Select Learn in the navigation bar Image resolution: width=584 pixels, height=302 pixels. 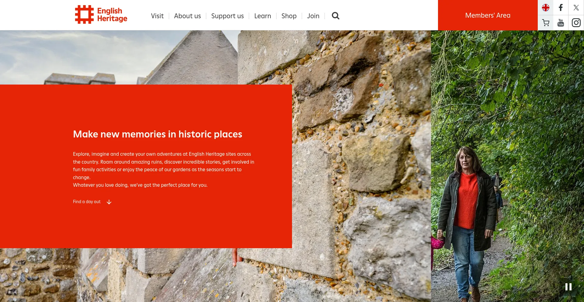tap(262, 16)
